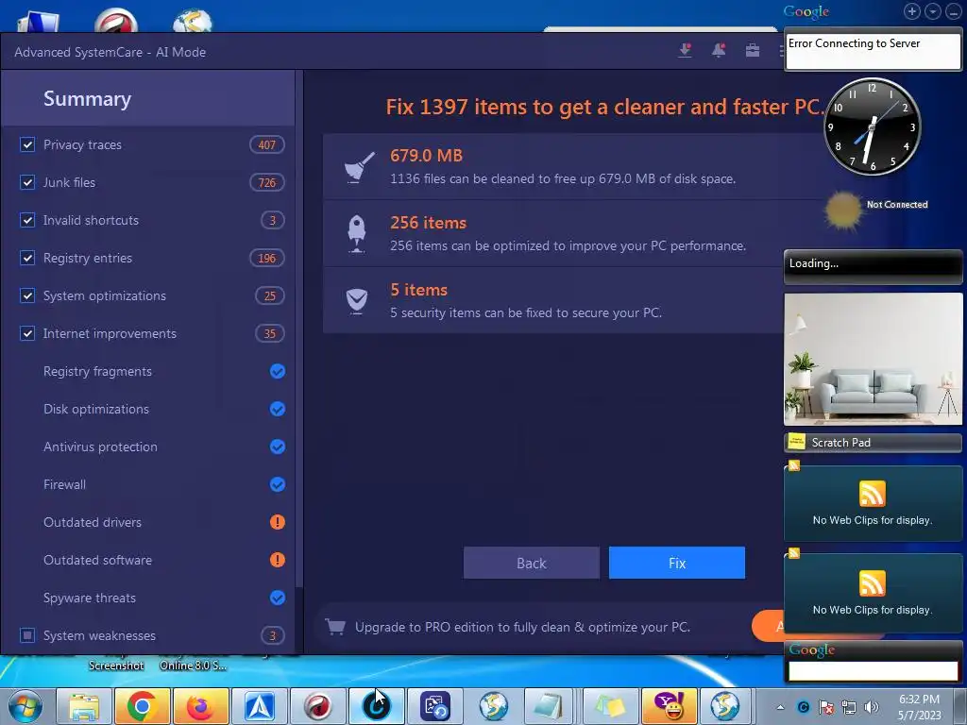Uncheck the Junk files checkbox
This screenshot has width=967, height=725.
27,182
